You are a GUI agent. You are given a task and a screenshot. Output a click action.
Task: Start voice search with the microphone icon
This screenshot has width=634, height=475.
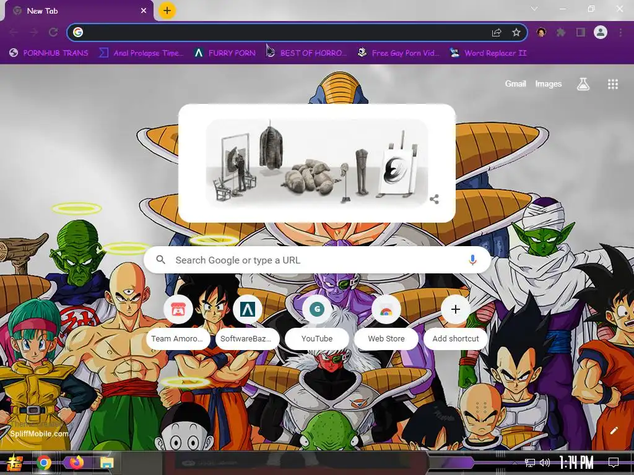click(x=472, y=260)
